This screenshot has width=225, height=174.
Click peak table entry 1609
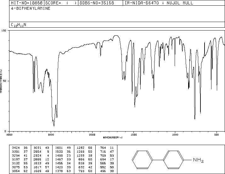click(41, 171)
